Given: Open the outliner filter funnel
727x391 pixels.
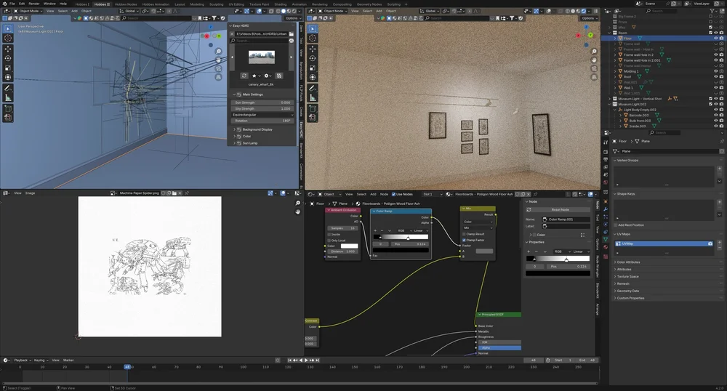Looking at the screenshot, I should (x=711, y=10).
